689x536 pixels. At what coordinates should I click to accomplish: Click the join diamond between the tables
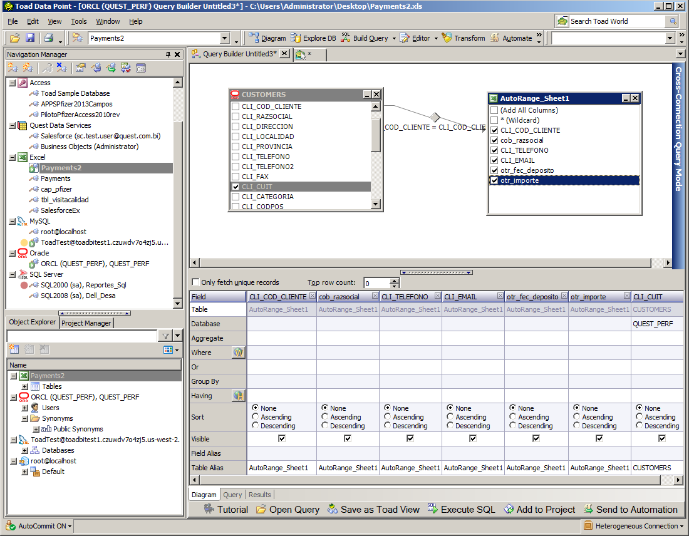click(x=435, y=117)
